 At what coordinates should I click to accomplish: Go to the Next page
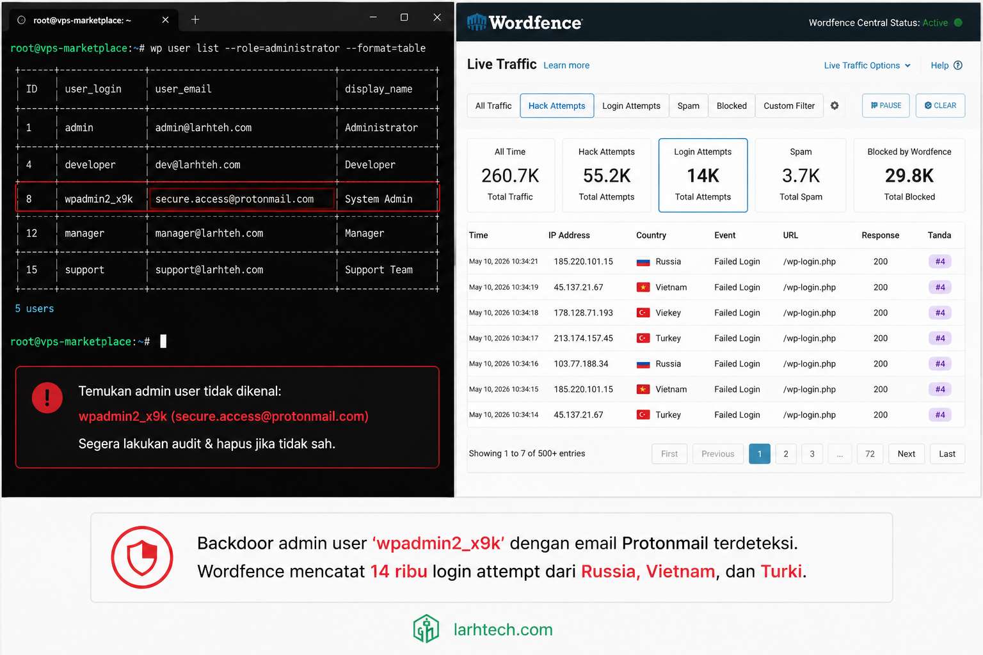tap(906, 454)
